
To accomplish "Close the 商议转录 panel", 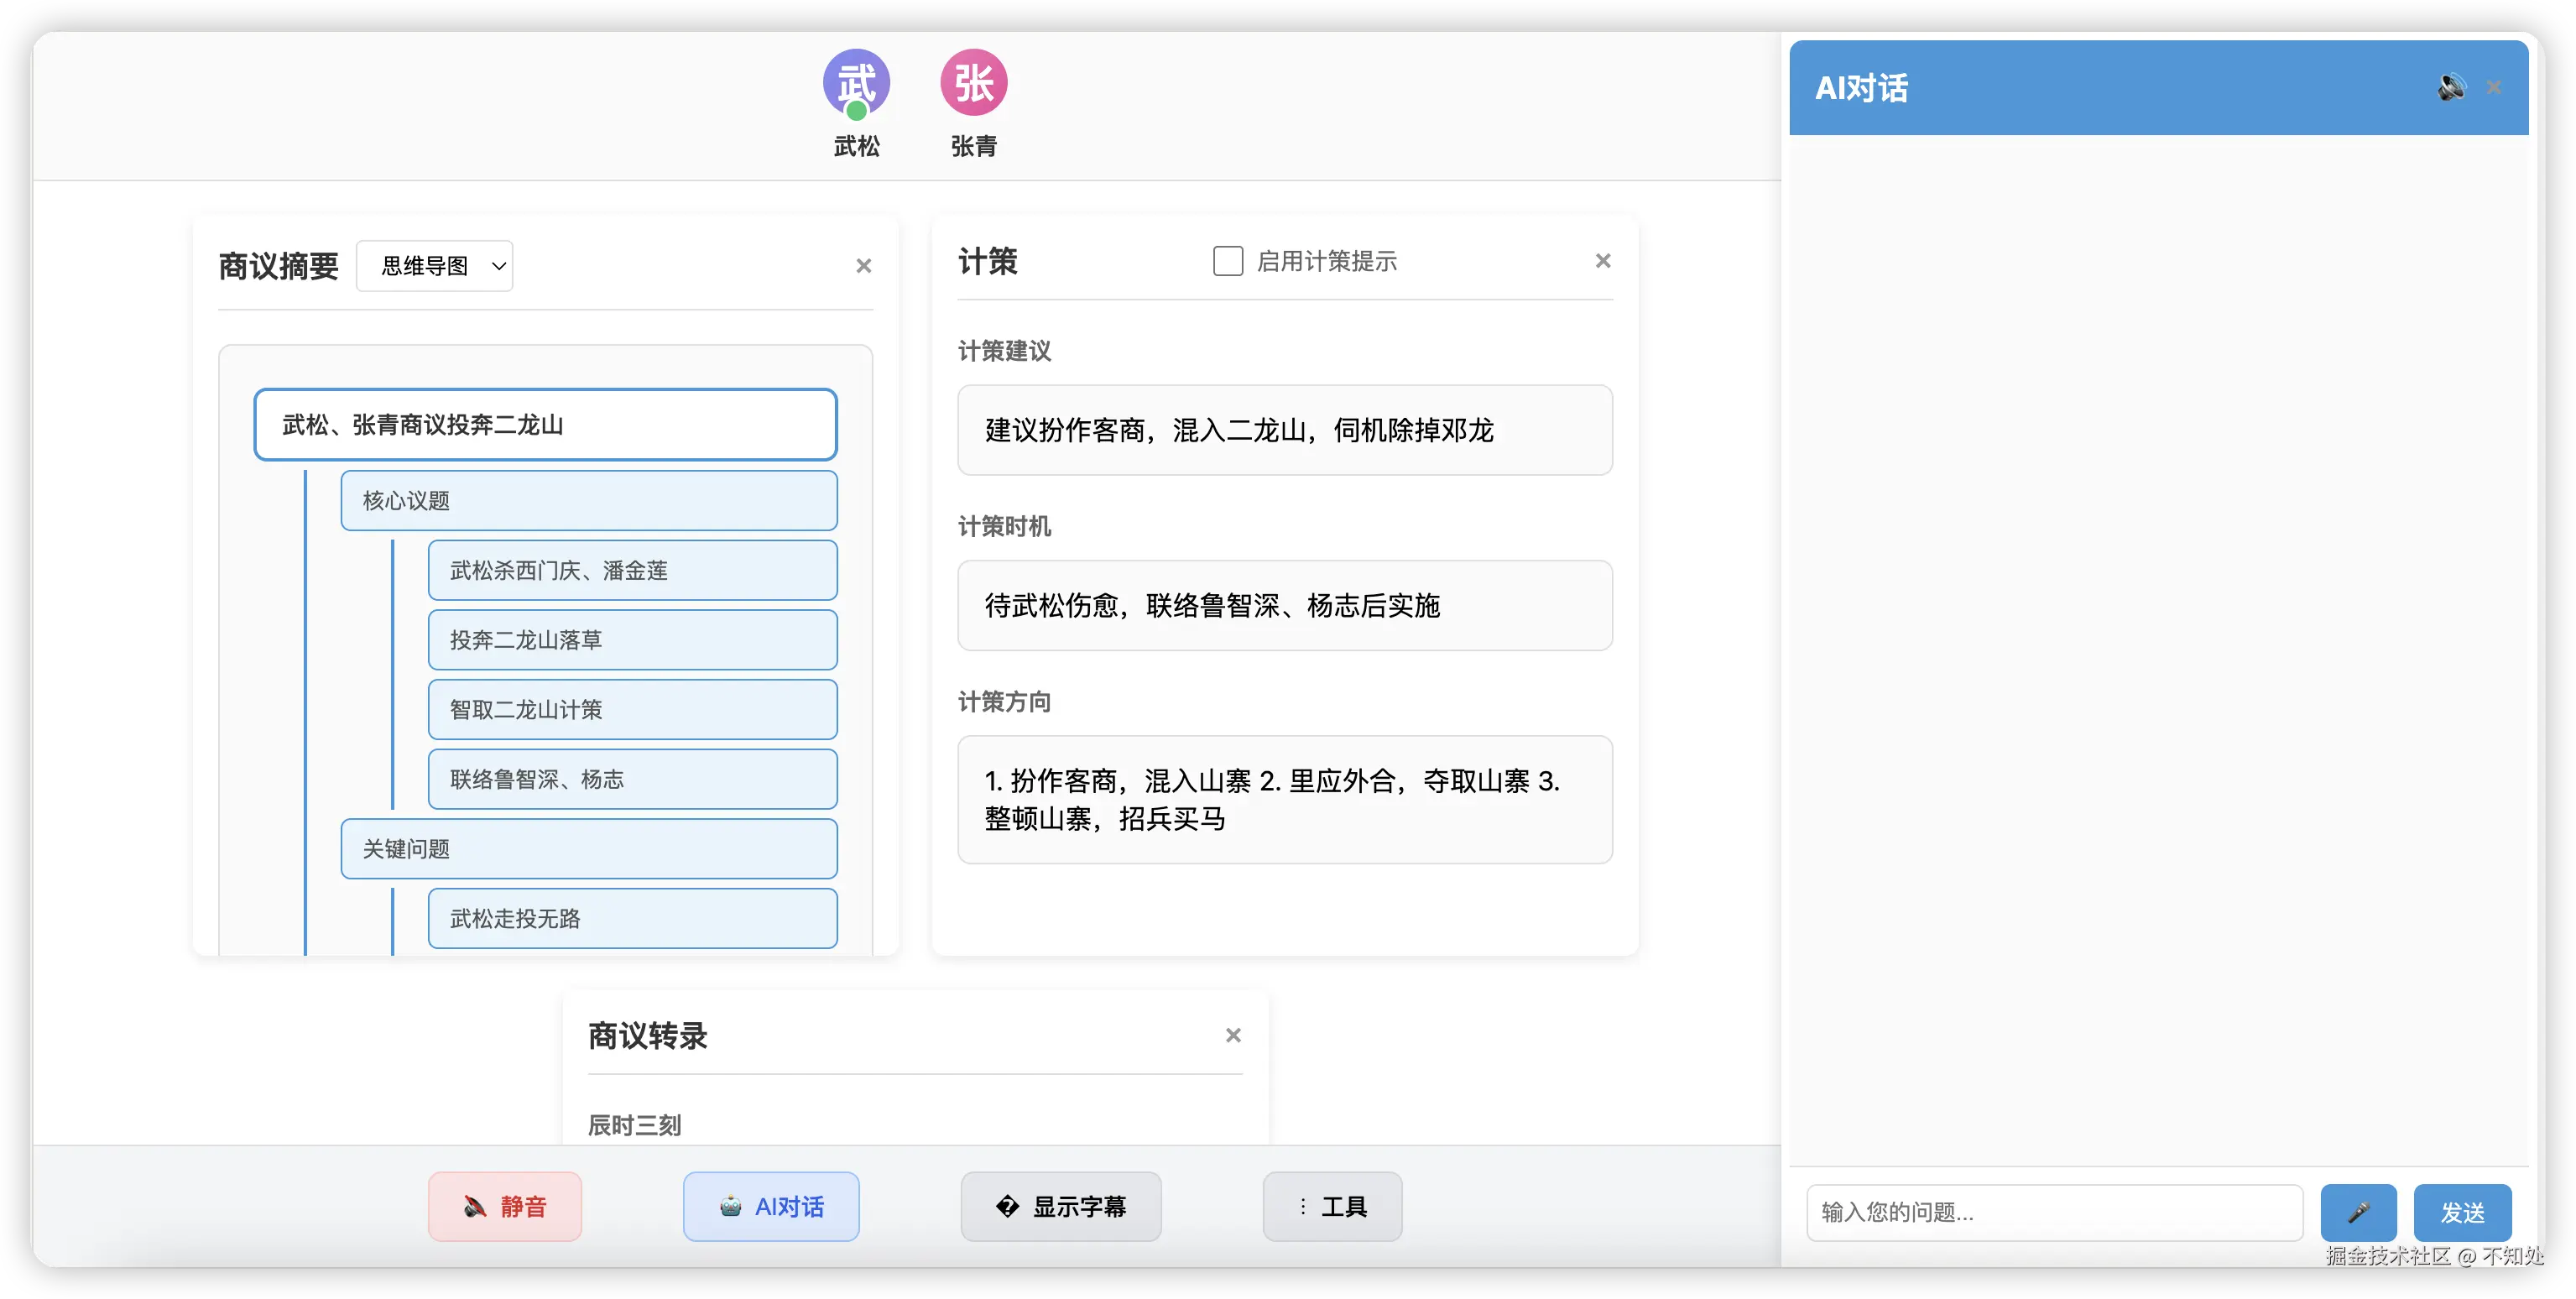I will [x=1233, y=1036].
